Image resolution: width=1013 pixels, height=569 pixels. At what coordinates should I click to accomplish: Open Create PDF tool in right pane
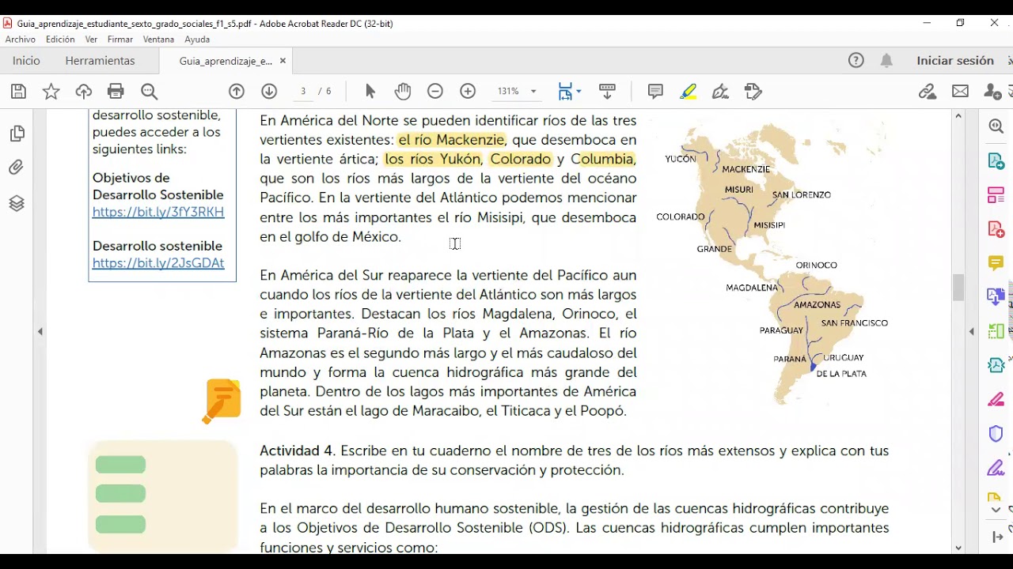[x=996, y=229]
